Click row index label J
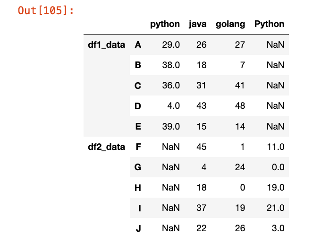 click(x=138, y=228)
